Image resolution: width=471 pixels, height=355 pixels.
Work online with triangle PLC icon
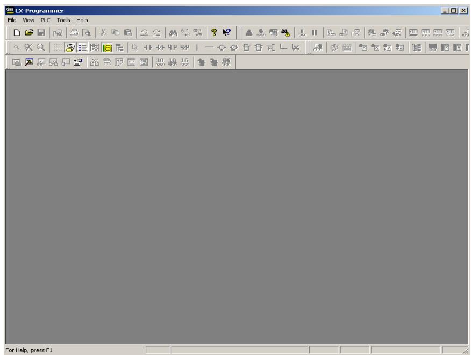[x=249, y=32]
